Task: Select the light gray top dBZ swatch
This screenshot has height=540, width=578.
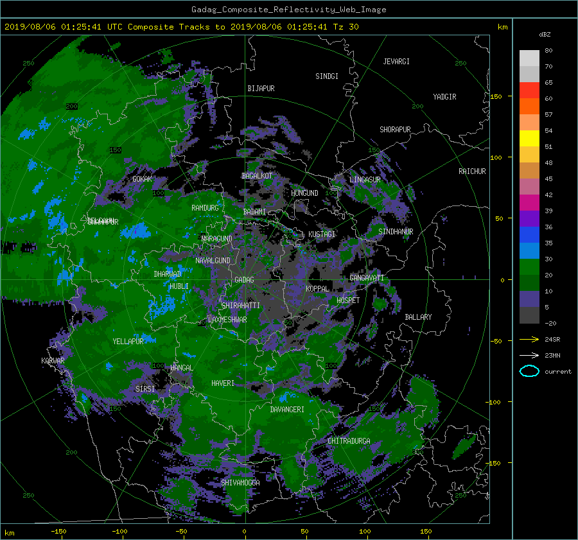Action: [529, 58]
